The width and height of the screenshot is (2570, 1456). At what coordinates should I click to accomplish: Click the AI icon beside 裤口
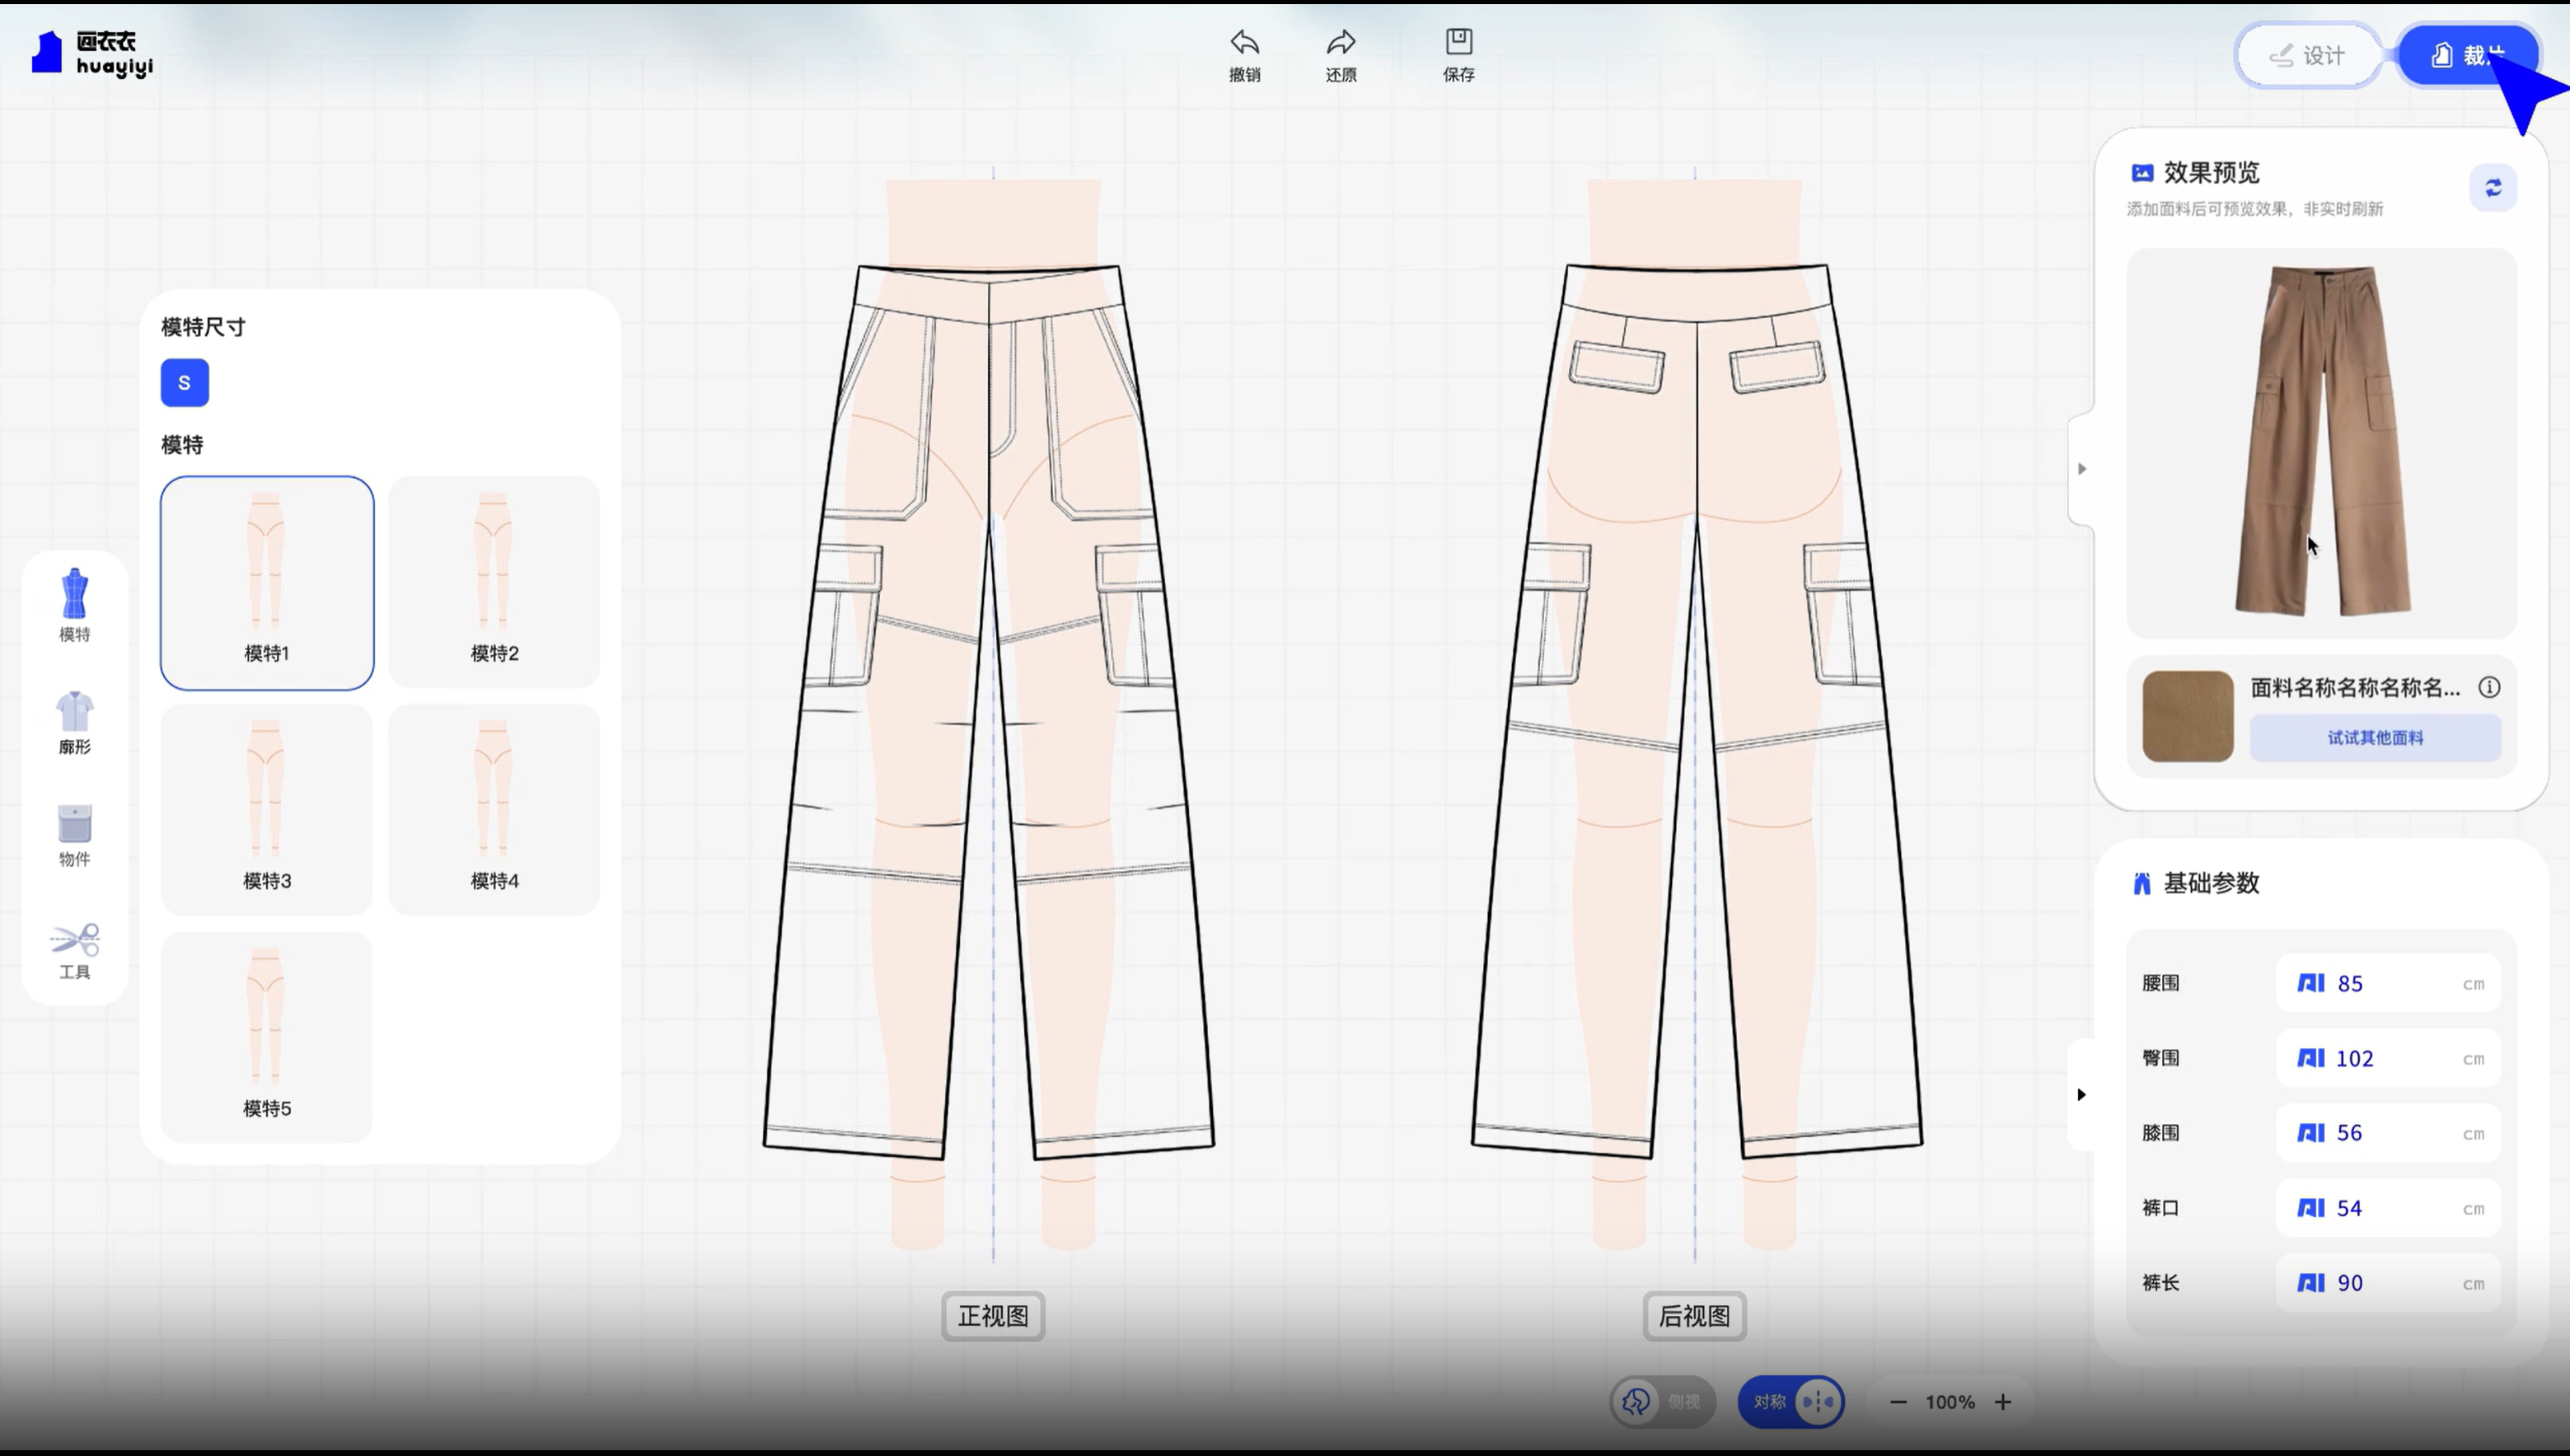coord(2311,1208)
